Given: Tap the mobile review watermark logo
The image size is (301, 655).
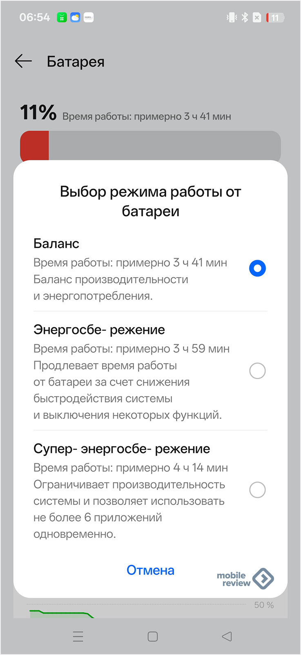Looking at the screenshot, I should click(245, 579).
